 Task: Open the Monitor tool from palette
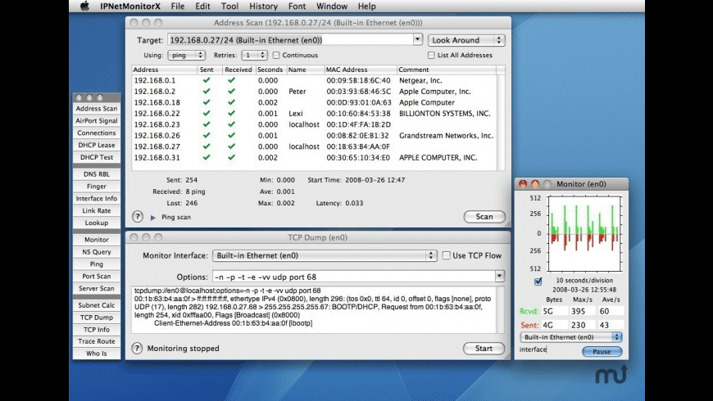tap(97, 239)
